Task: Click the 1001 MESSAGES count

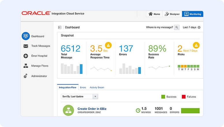Action: pos(161,110)
